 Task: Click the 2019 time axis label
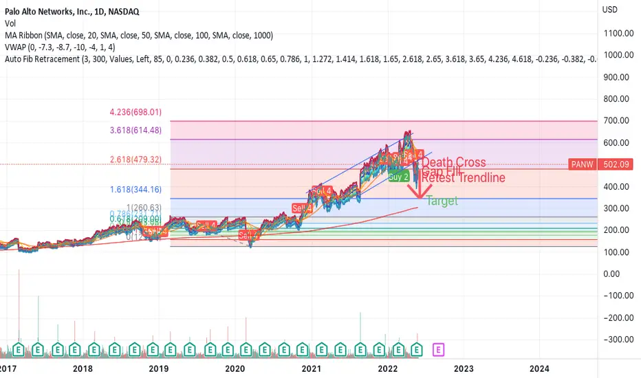tap(159, 369)
